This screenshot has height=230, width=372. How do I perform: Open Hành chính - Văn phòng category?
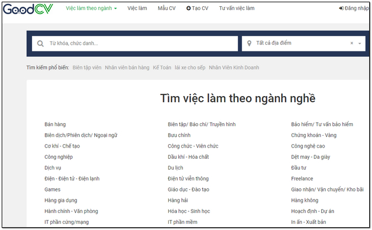click(71, 211)
